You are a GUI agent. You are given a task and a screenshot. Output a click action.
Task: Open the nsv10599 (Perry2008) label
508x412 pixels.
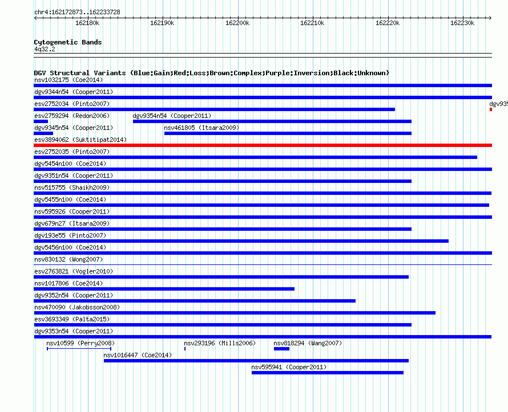(80, 343)
